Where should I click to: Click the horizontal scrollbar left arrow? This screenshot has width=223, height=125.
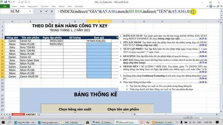coord(135,114)
